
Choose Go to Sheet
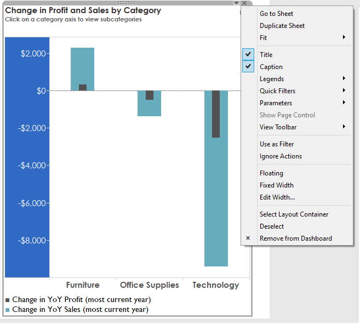tap(276, 14)
